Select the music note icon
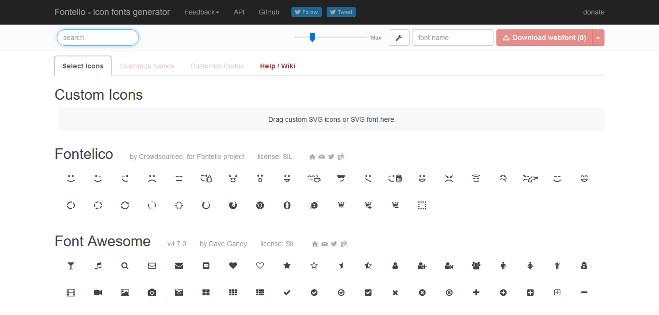Screen dimensions: 659x315 98,265
